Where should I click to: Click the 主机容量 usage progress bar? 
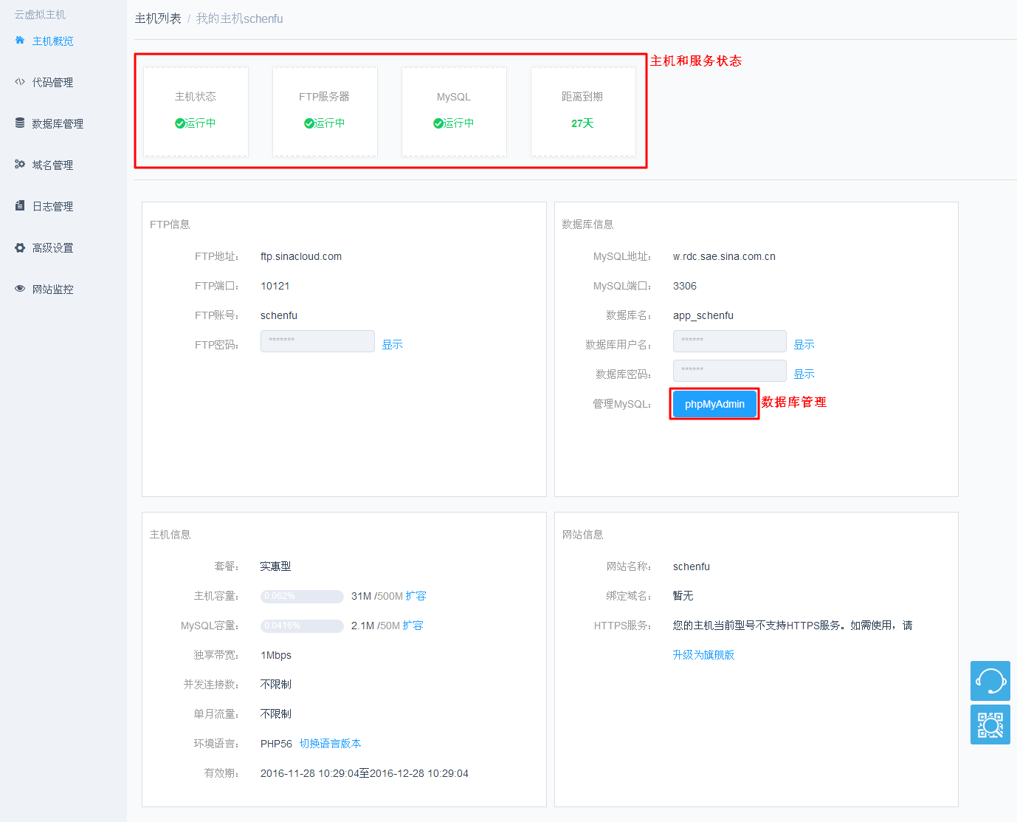click(302, 596)
